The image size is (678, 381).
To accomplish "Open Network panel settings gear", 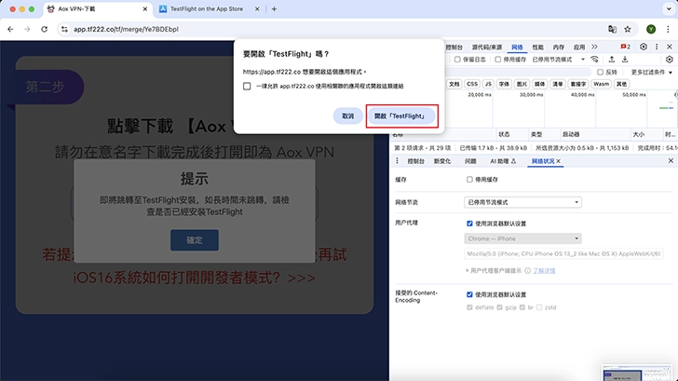I will tap(670, 60).
